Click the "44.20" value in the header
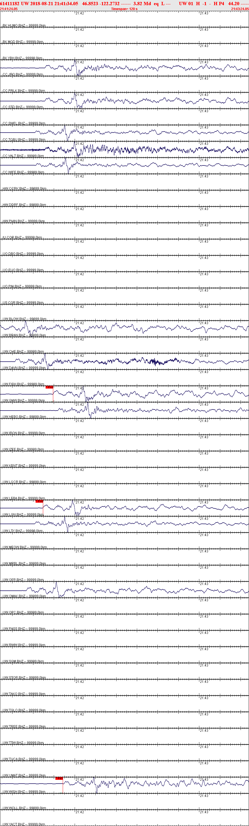Screen dimensions: 249x826 pos(234,4)
